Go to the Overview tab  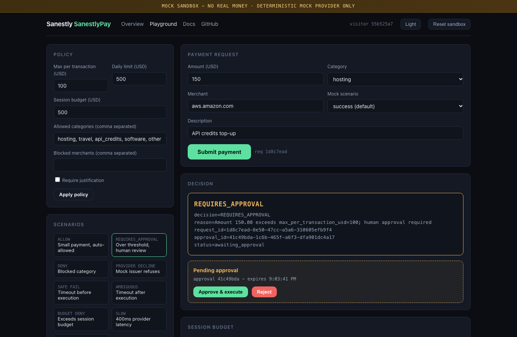pyautogui.click(x=132, y=24)
